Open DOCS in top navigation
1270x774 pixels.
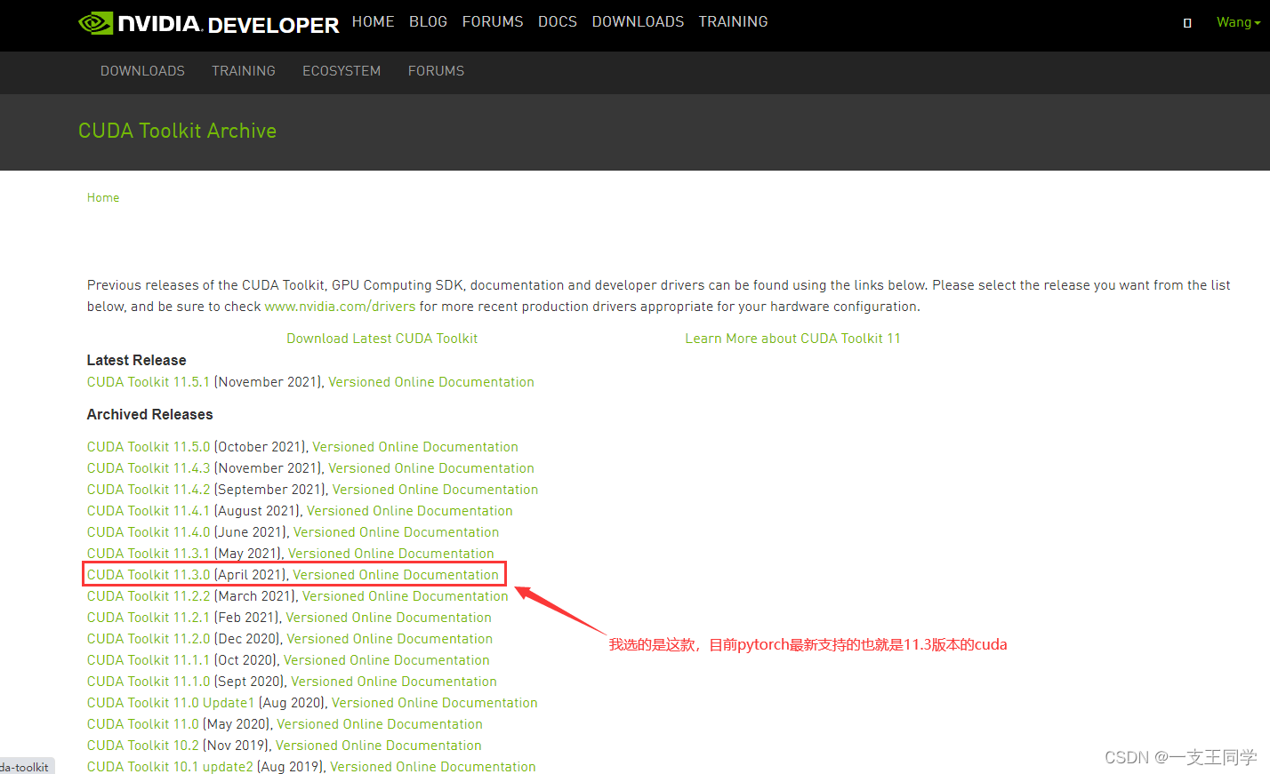click(x=558, y=21)
